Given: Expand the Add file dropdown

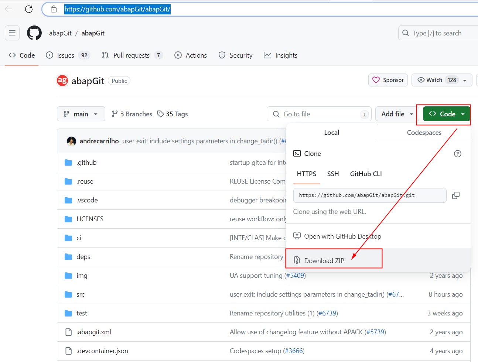Looking at the screenshot, I should coord(397,114).
